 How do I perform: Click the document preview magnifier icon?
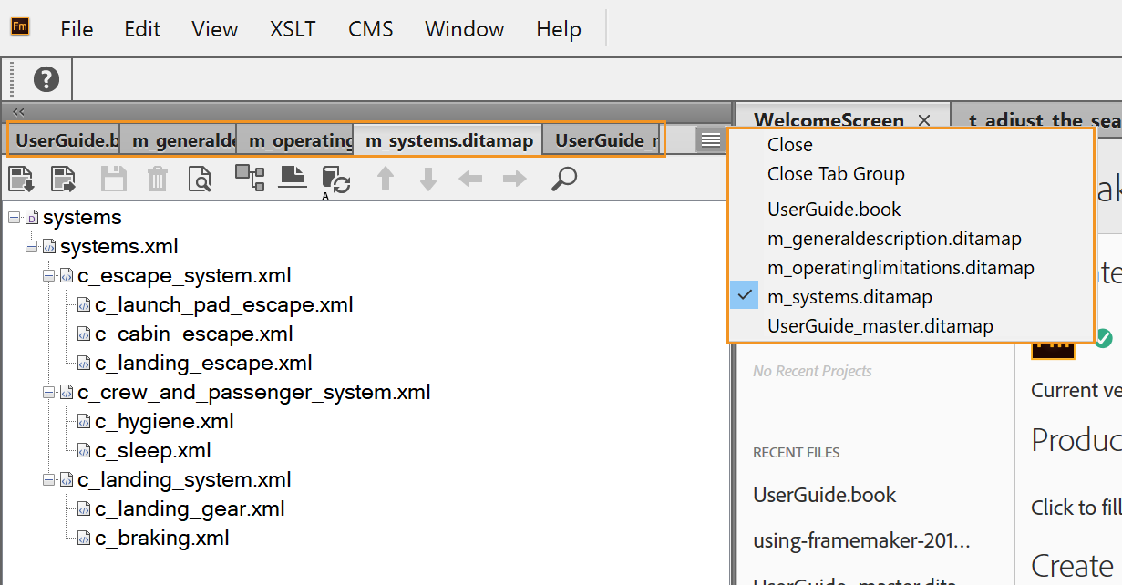point(200,179)
